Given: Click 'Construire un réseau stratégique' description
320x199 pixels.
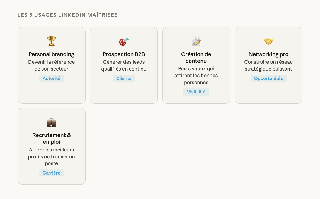Looking at the screenshot, I should pos(268,65).
